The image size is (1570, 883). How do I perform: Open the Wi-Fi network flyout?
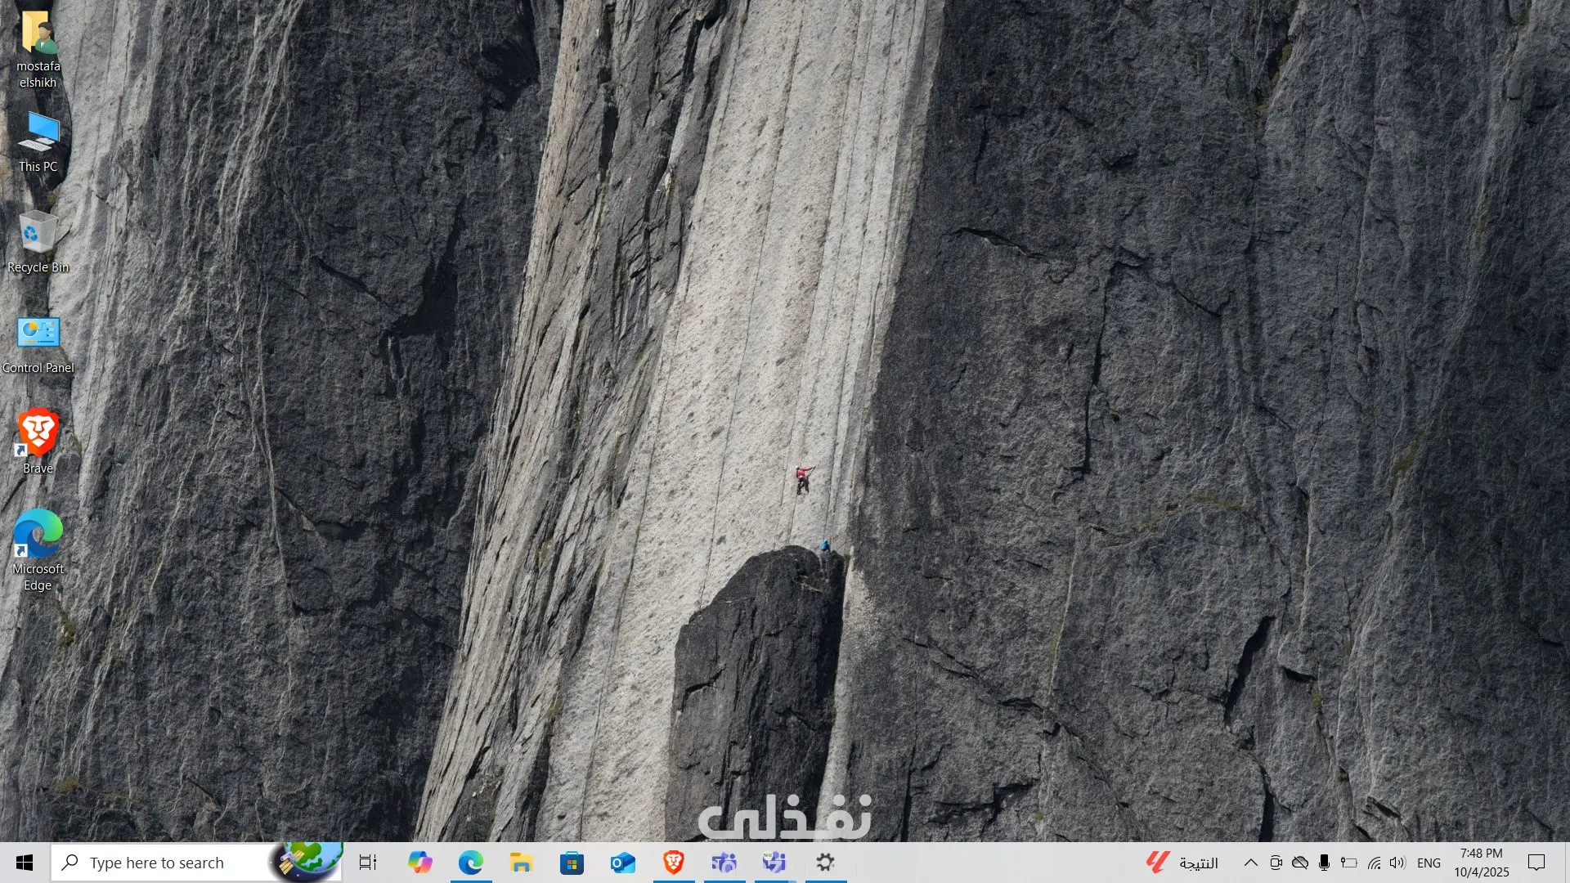[1374, 863]
